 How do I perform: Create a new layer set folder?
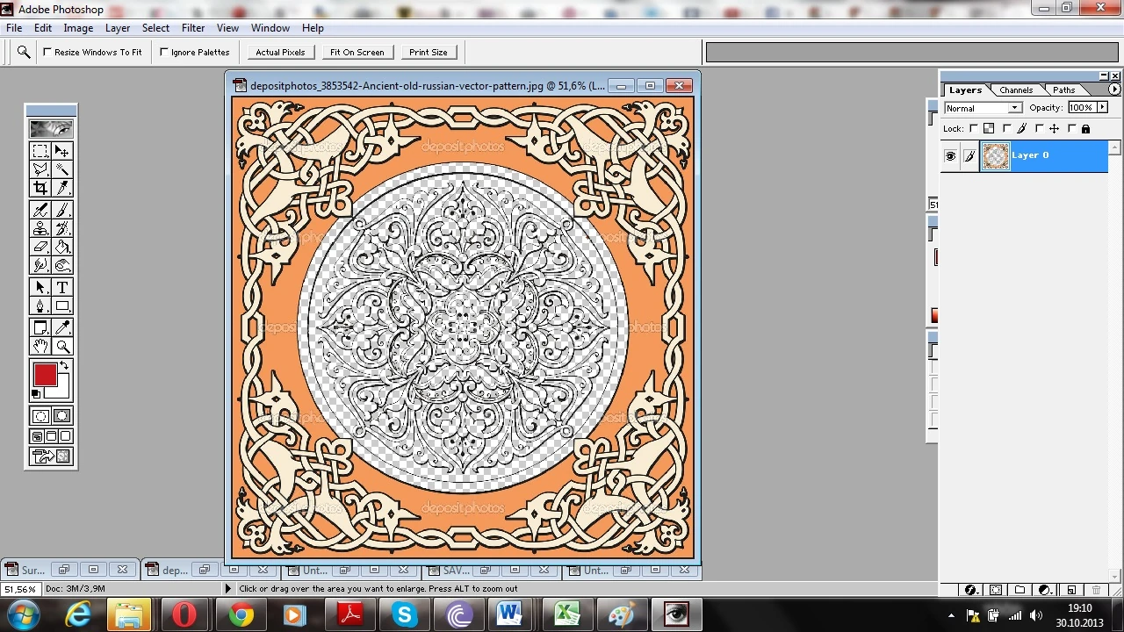[1020, 590]
